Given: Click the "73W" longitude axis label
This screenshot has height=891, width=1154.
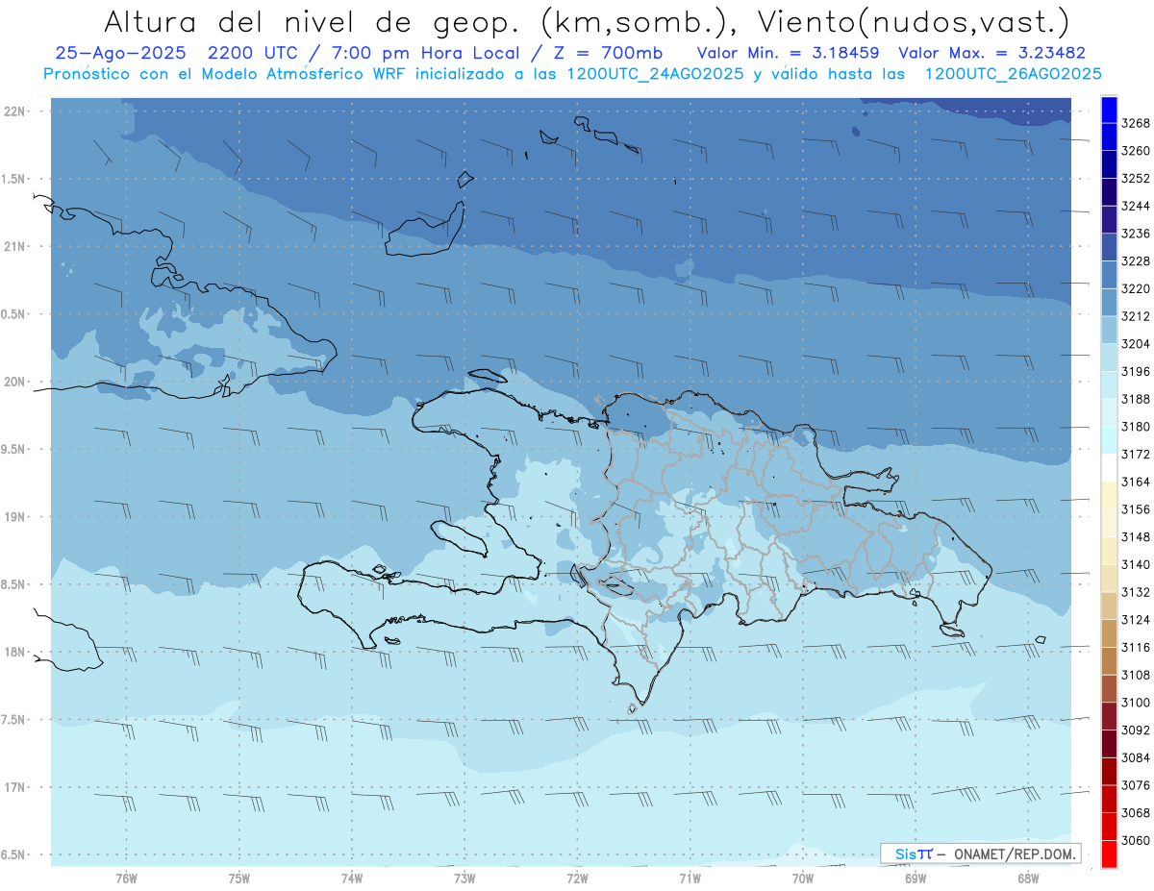Looking at the screenshot, I should point(464,878).
